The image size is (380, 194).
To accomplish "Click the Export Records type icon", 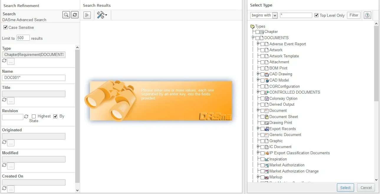I will tap(267, 129).
